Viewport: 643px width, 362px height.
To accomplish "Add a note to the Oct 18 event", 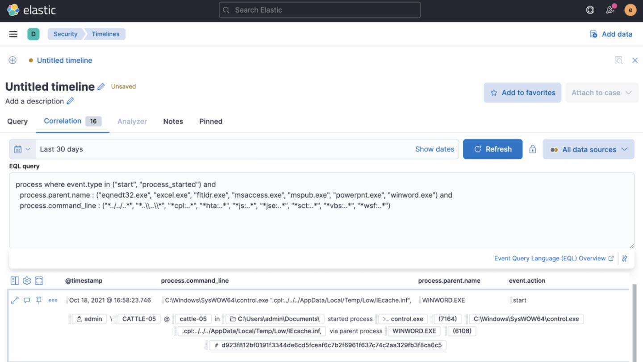I will (27, 300).
